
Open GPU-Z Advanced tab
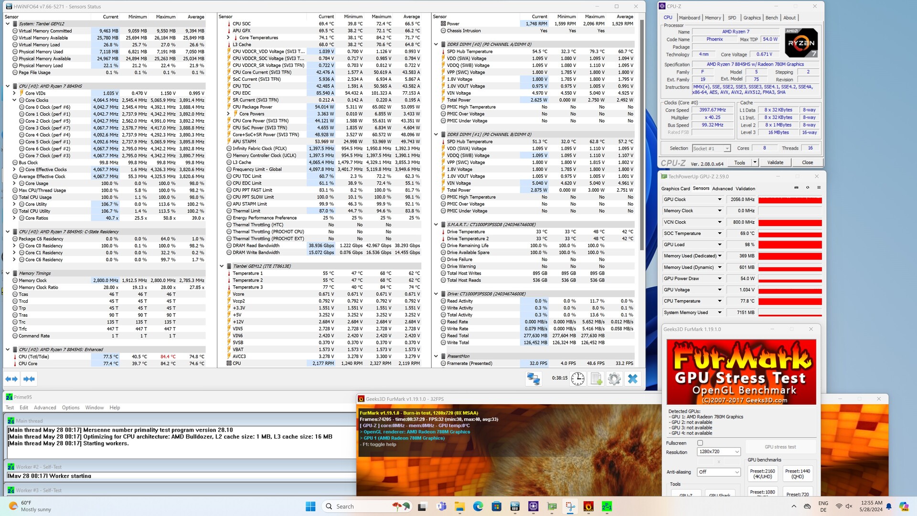722,189
